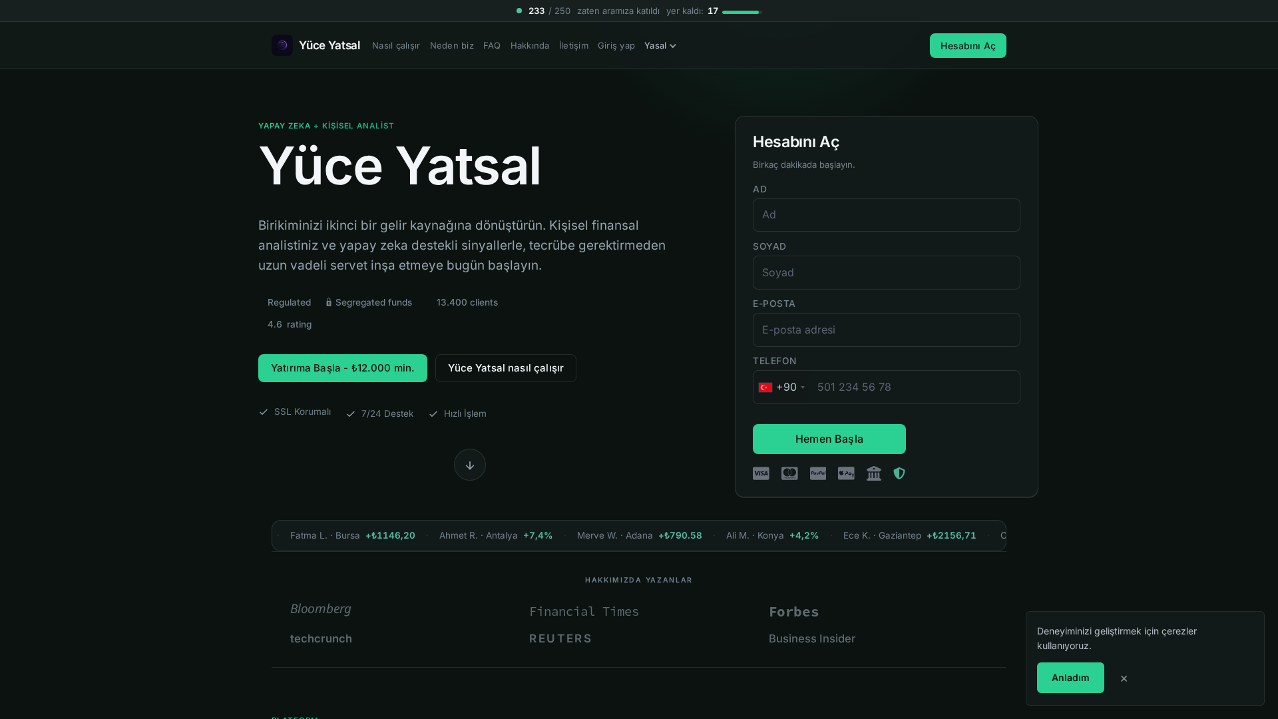Click checkmark icon next to 7/24 Destek
1278x719 pixels.
[351, 414]
